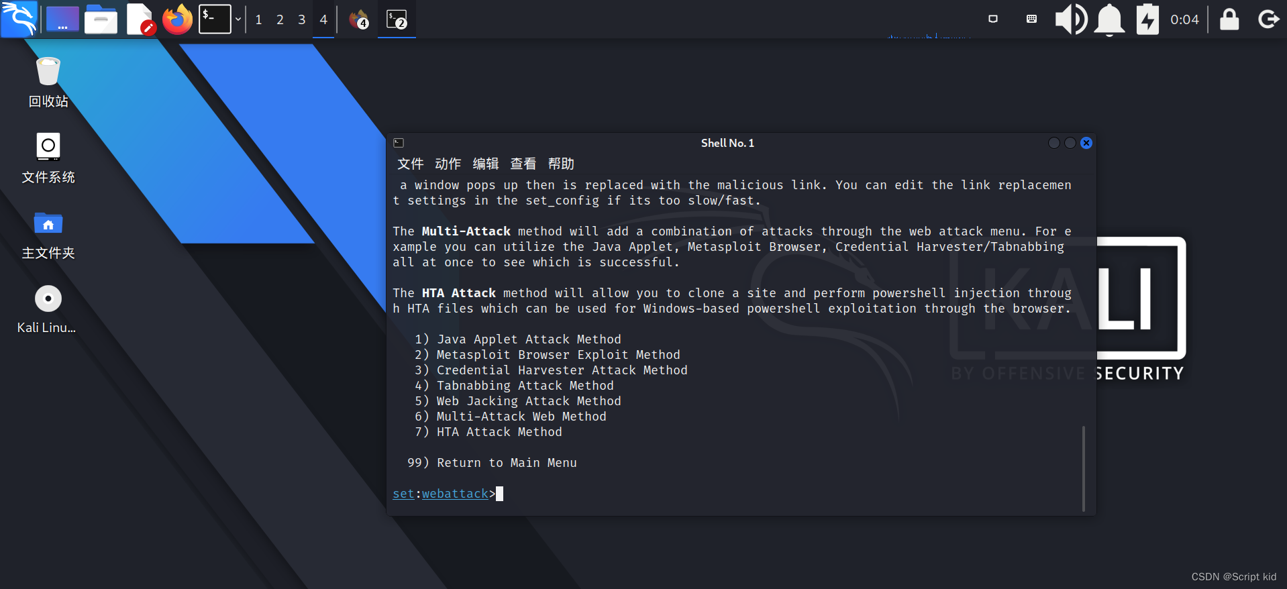Open the notifications bell icon
The height and width of the screenshot is (589, 1287).
tap(1109, 19)
